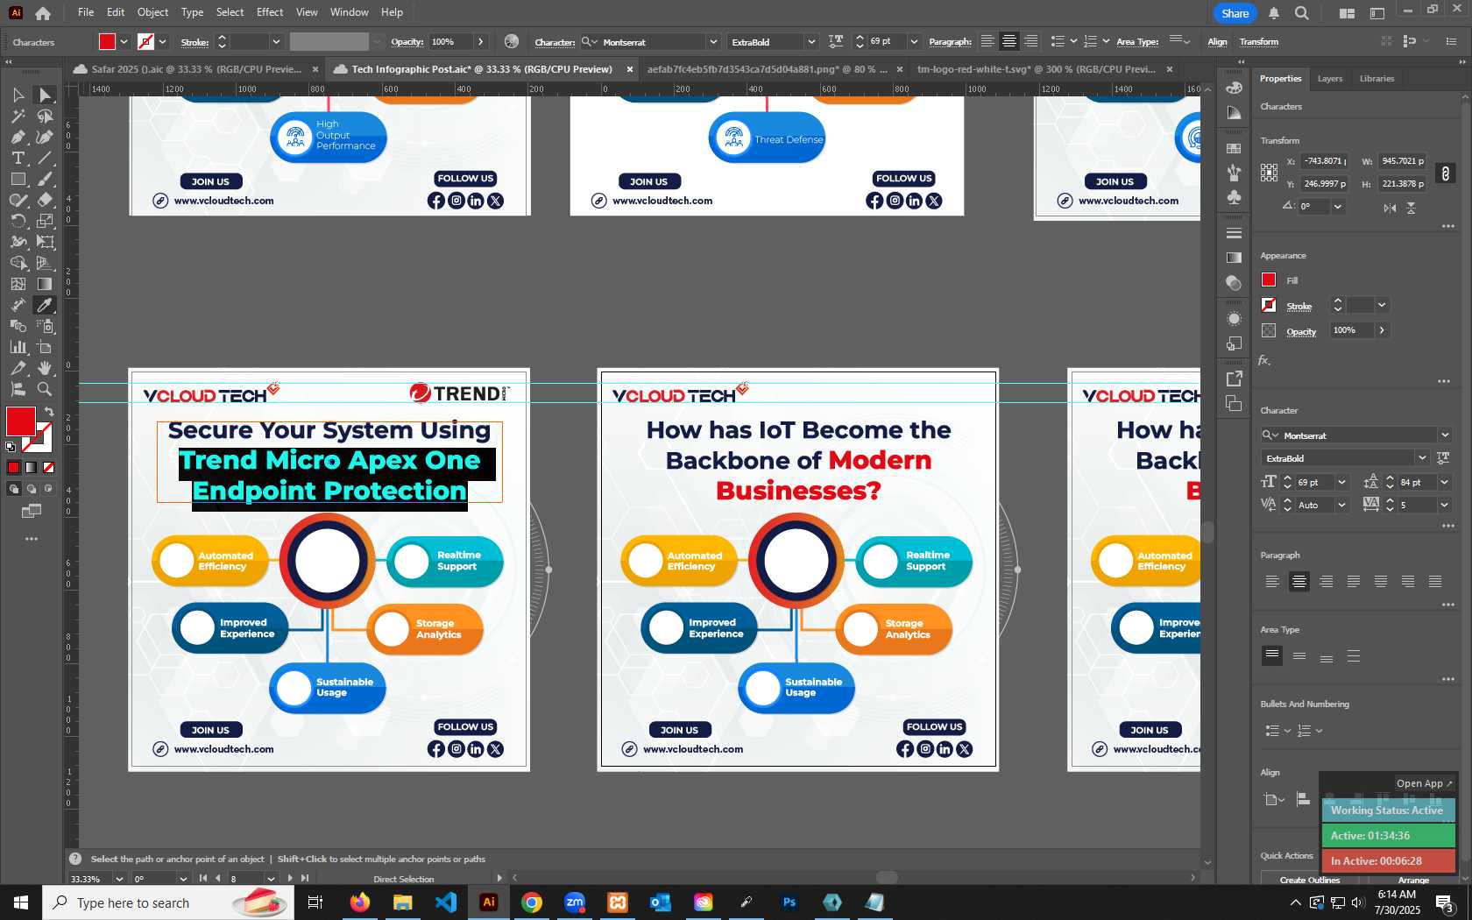Open the File menu

(85, 12)
